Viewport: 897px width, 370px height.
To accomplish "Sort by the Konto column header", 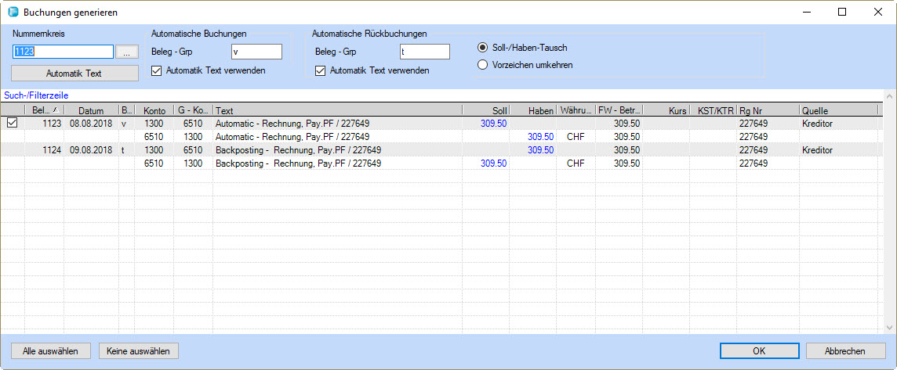I will click(154, 111).
